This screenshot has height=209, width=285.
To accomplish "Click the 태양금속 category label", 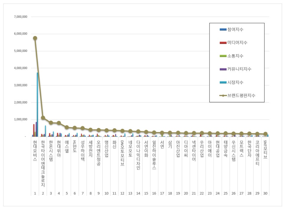I will (226, 149).
